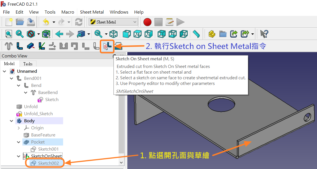Screen dimensions: 317x169
Task: Collapse the Pocket tree node
Action: (x=19, y=142)
